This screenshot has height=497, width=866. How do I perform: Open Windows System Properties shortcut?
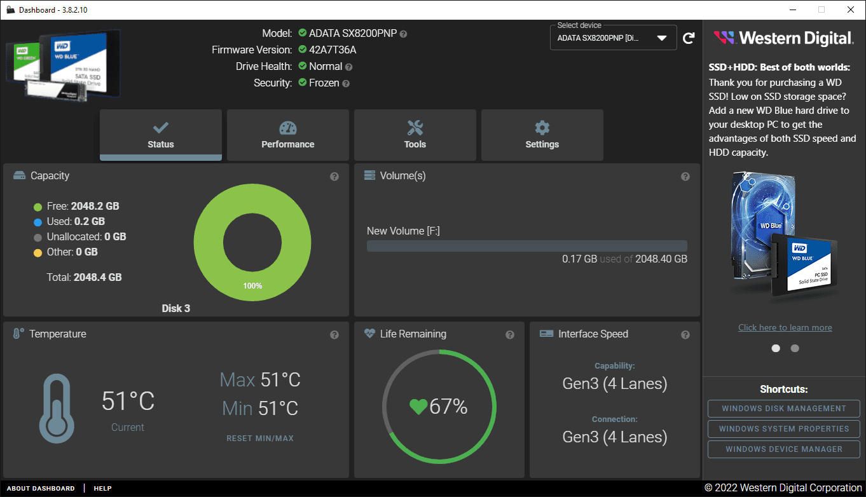(784, 429)
